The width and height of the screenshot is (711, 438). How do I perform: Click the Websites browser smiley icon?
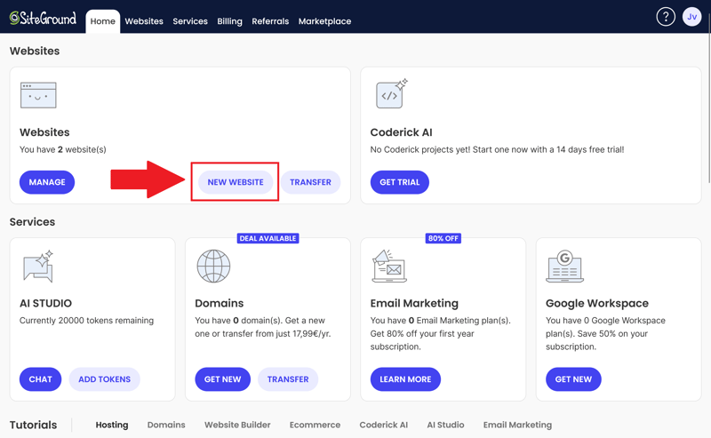coord(38,95)
